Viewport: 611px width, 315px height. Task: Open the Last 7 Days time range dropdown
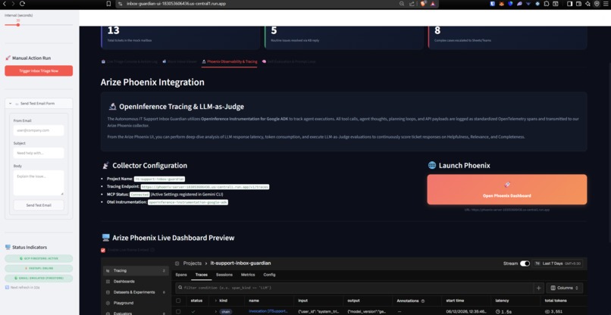pos(558,264)
